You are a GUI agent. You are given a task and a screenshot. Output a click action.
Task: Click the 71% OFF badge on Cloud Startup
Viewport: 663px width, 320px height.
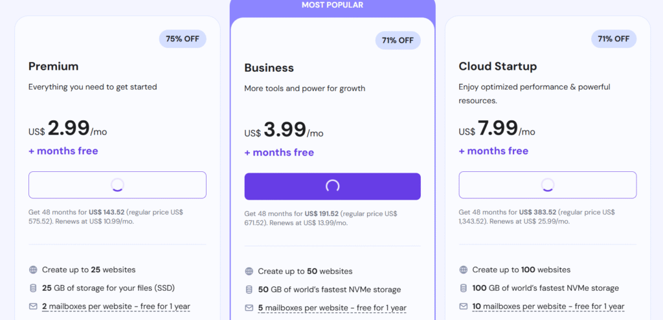click(614, 39)
